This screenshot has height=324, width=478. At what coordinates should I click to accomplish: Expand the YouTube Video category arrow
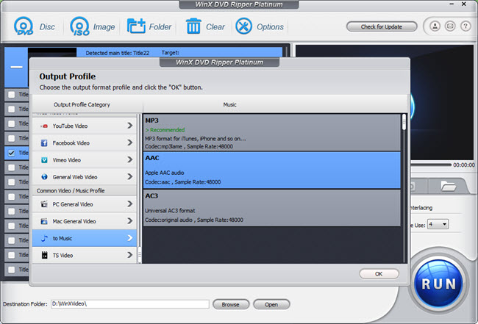pyautogui.click(x=130, y=126)
